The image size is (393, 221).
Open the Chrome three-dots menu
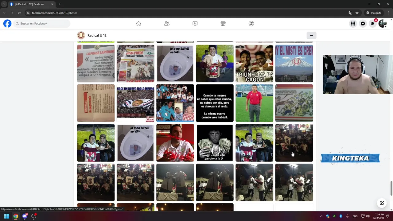click(x=389, y=13)
